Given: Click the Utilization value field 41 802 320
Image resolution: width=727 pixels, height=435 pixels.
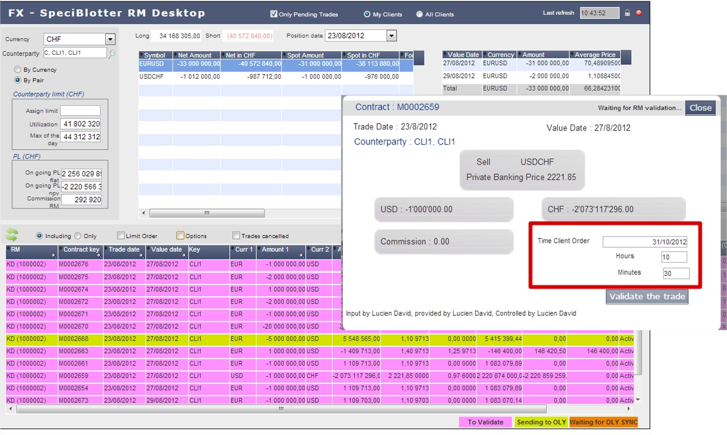Looking at the screenshot, I should [81, 124].
